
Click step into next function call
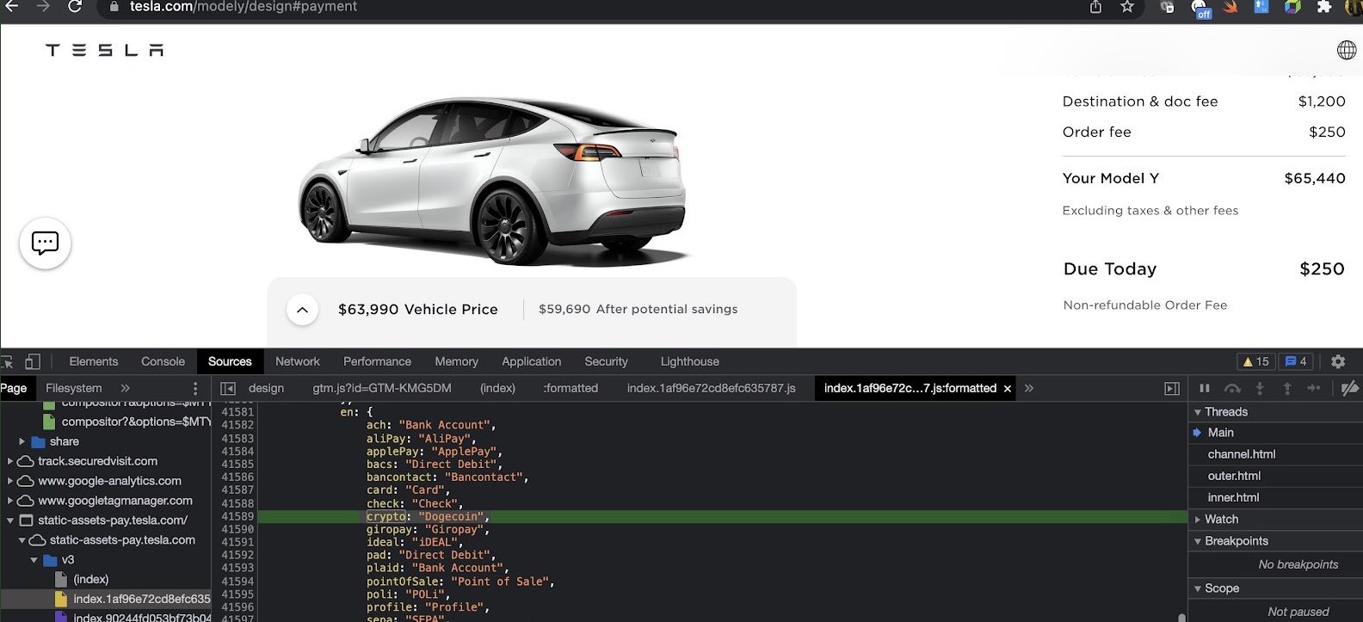(1260, 388)
